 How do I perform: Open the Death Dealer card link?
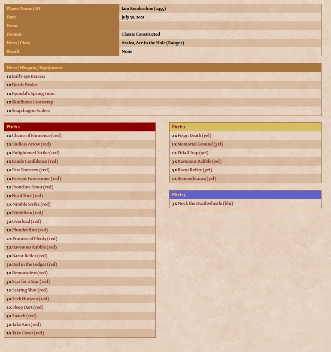[24, 85]
